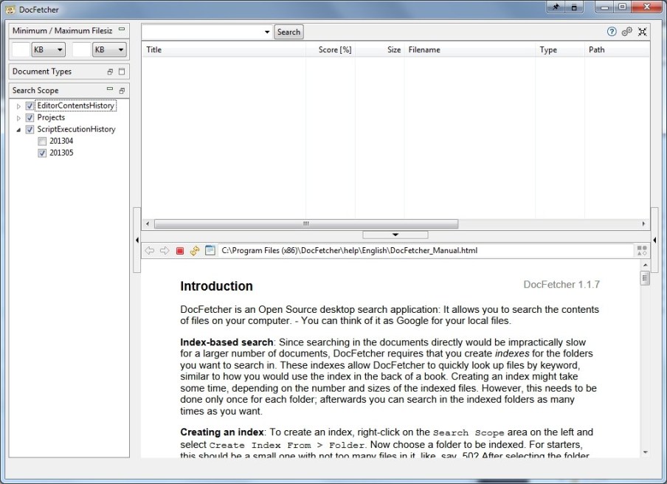Uncheck the 201305 index
Viewport: 667px width, 484px height.
(x=42, y=153)
